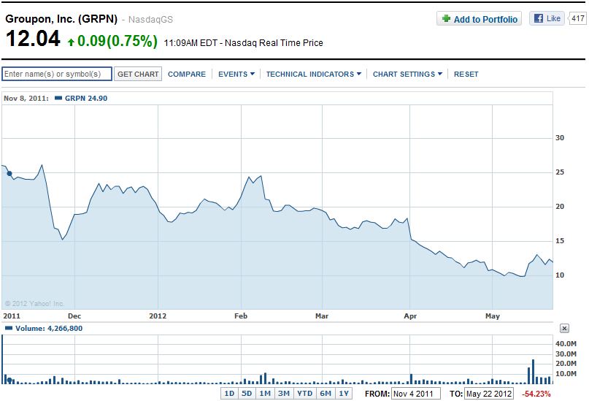This screenshot has width=589, height=401.
Task: Select the 5D time range
Action: tap(247, 393)
